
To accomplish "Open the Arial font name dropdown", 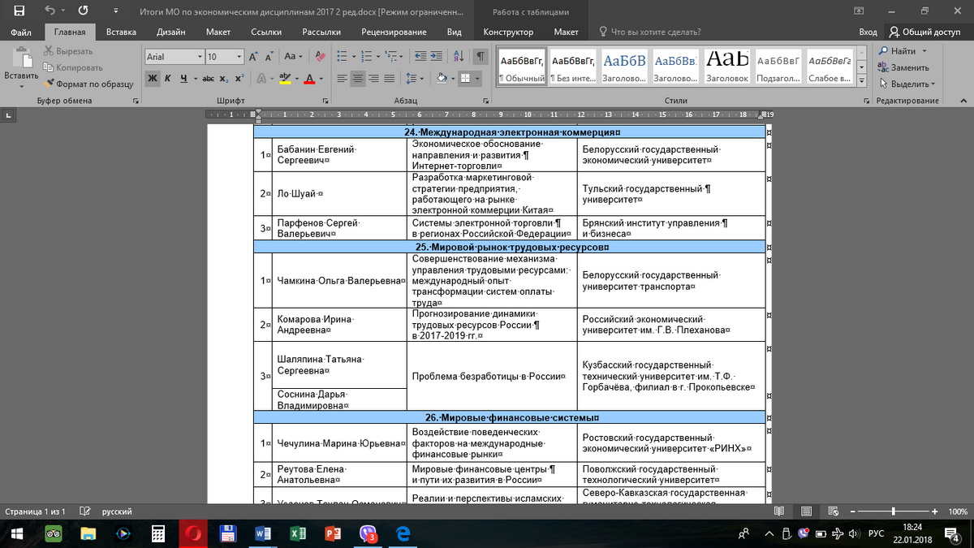I will click(x=200, y=57).
